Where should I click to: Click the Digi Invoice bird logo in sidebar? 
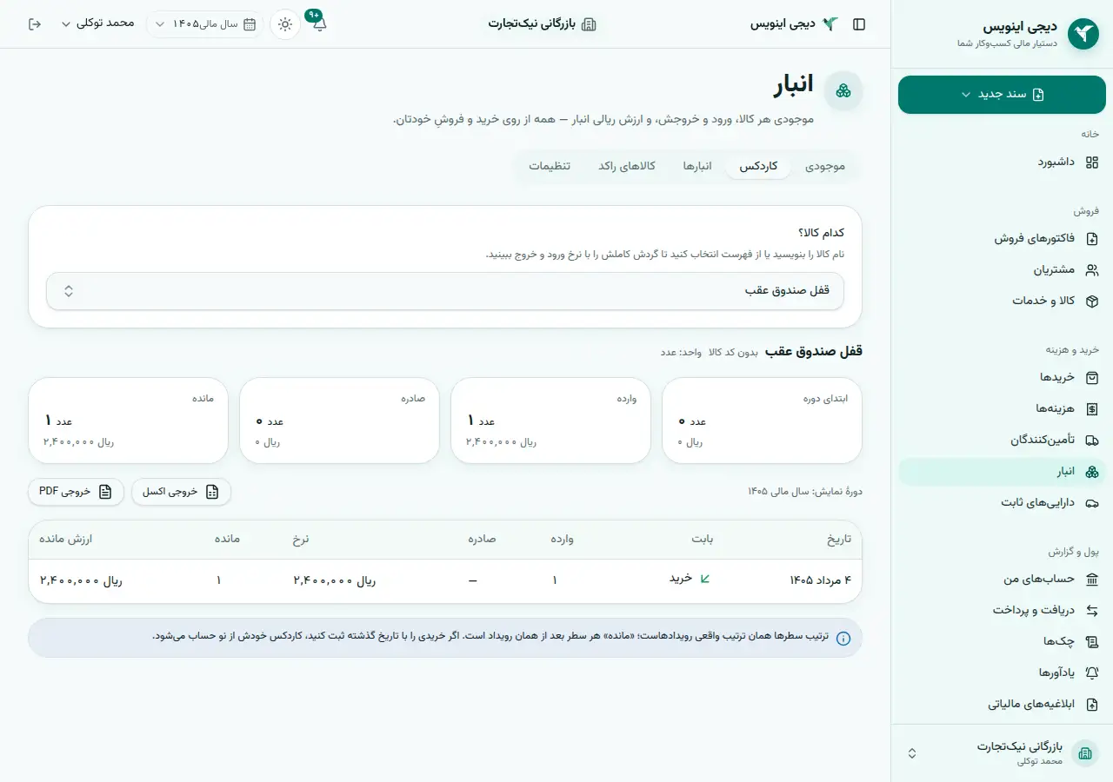1083,34
